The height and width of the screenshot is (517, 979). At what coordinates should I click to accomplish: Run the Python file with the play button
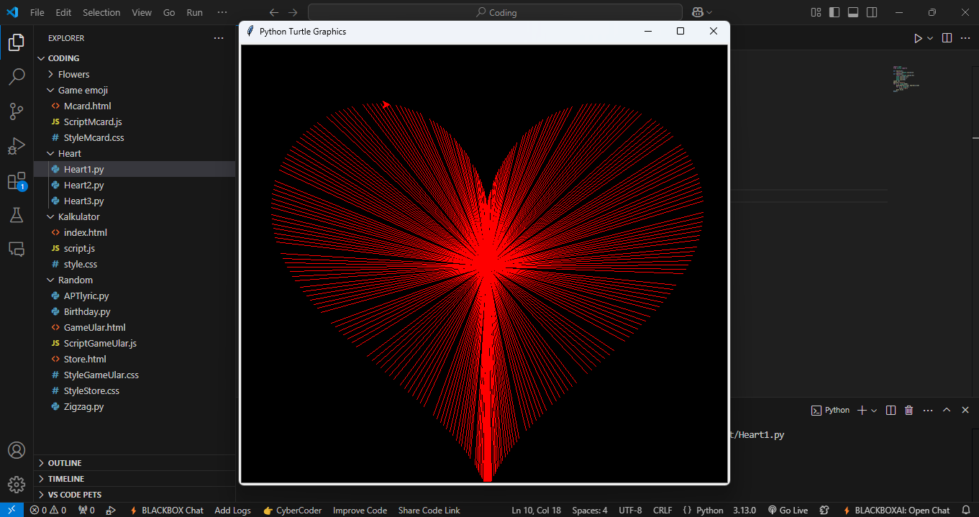(x=918, y=37)
